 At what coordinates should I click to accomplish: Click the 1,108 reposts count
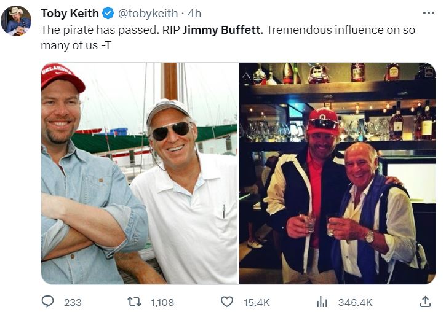(x=162, y=302)
